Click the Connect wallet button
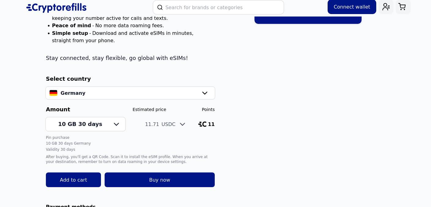The image size is (431, 207). (352, 7)
